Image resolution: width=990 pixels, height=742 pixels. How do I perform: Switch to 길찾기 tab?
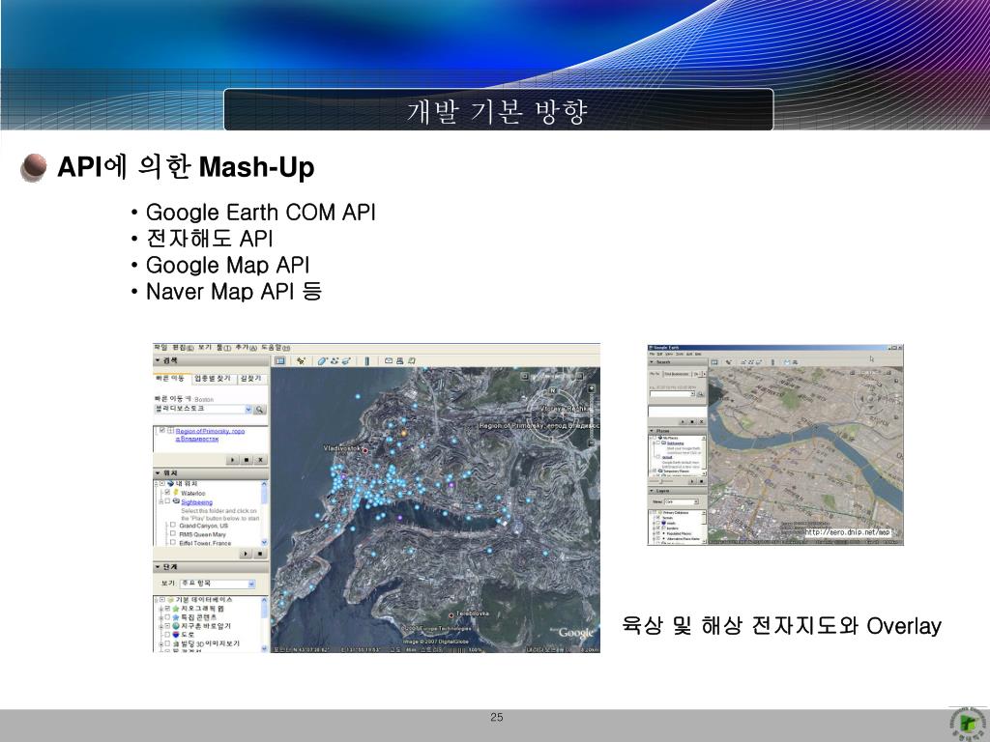tap(250, 379)
